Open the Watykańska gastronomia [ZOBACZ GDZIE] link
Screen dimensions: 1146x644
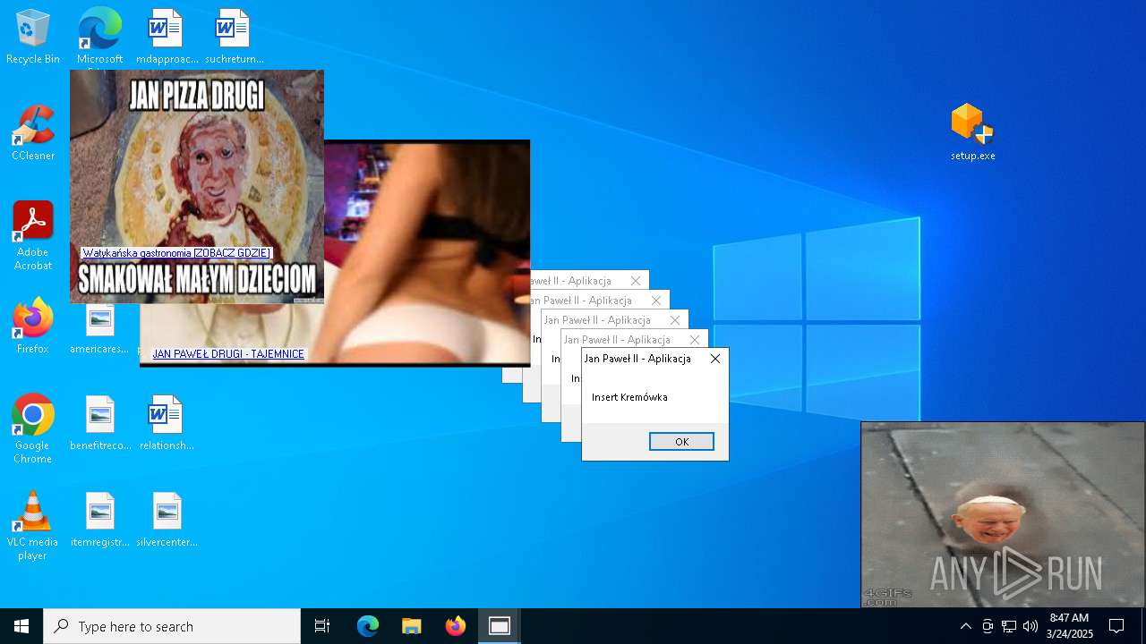tap(176, 253)
